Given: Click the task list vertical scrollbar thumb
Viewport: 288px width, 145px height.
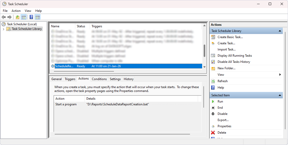Looking at the screenshot, I should click(x=204, y=51).
